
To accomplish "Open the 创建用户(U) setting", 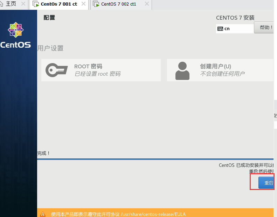I will point(220,70).
